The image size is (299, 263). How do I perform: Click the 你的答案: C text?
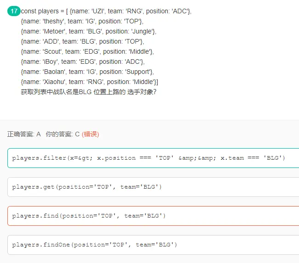click(62, 134)
